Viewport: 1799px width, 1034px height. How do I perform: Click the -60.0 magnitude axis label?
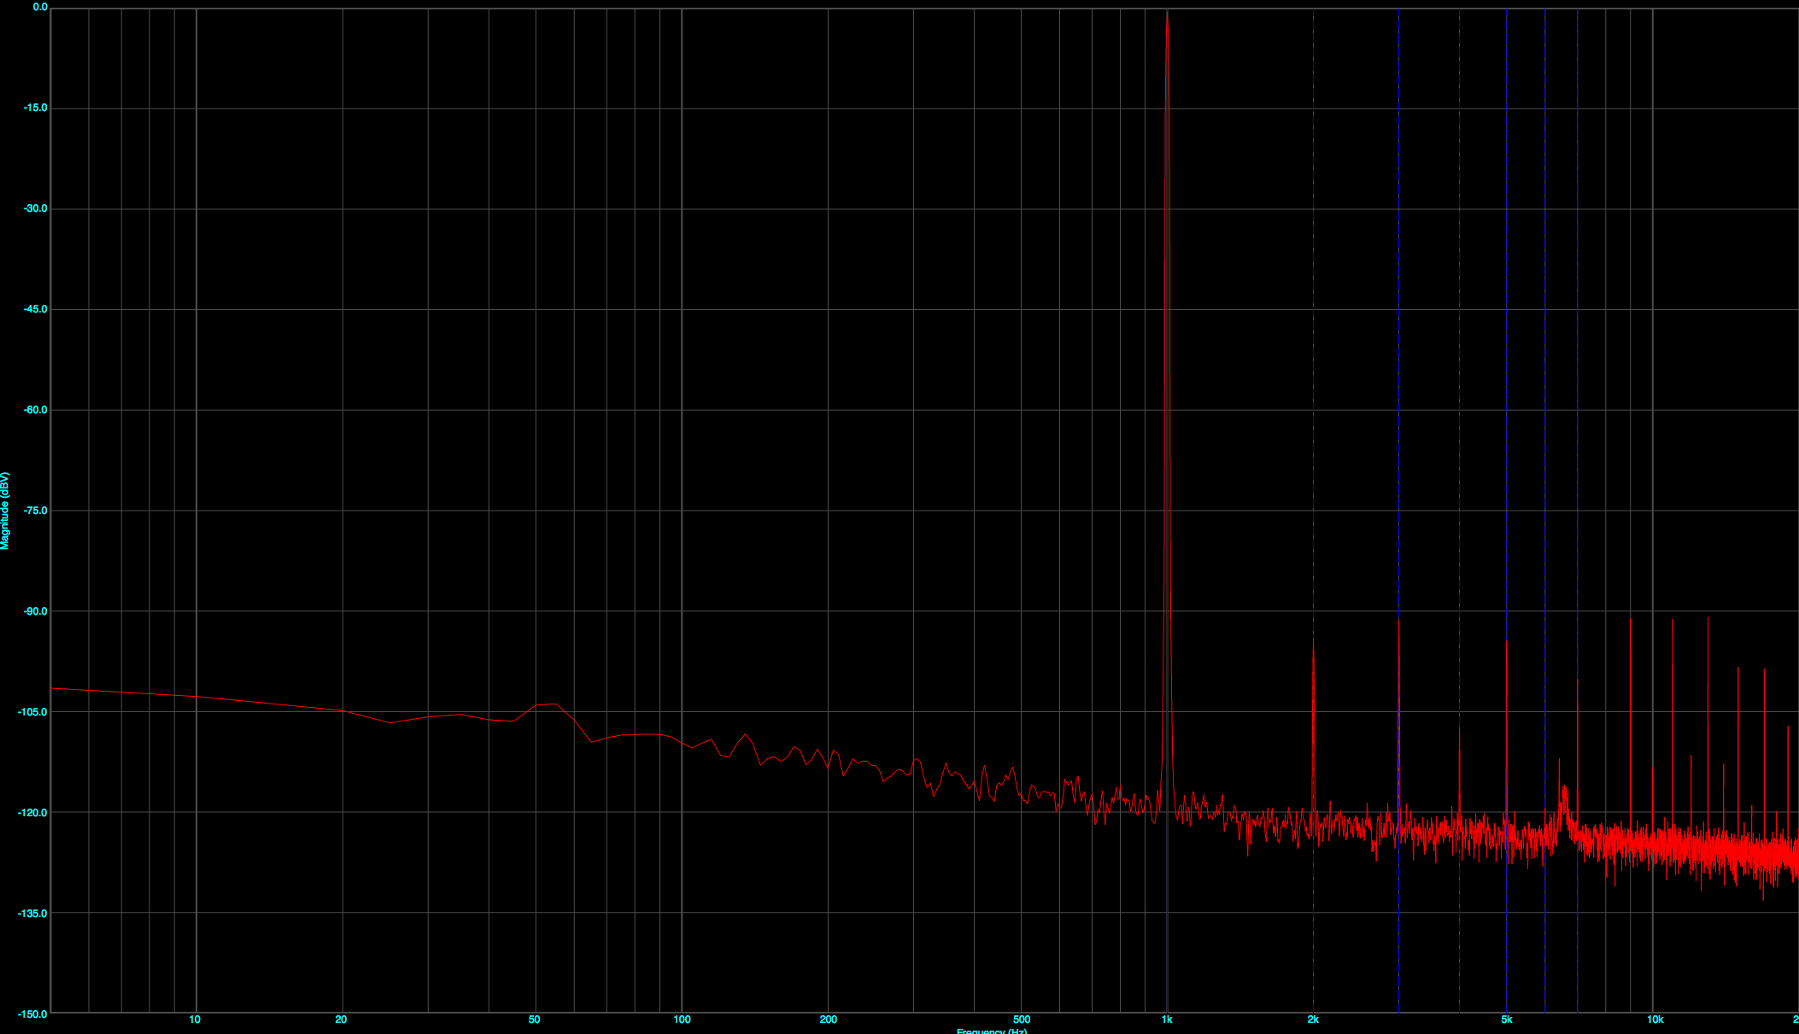tap(36, 410)
